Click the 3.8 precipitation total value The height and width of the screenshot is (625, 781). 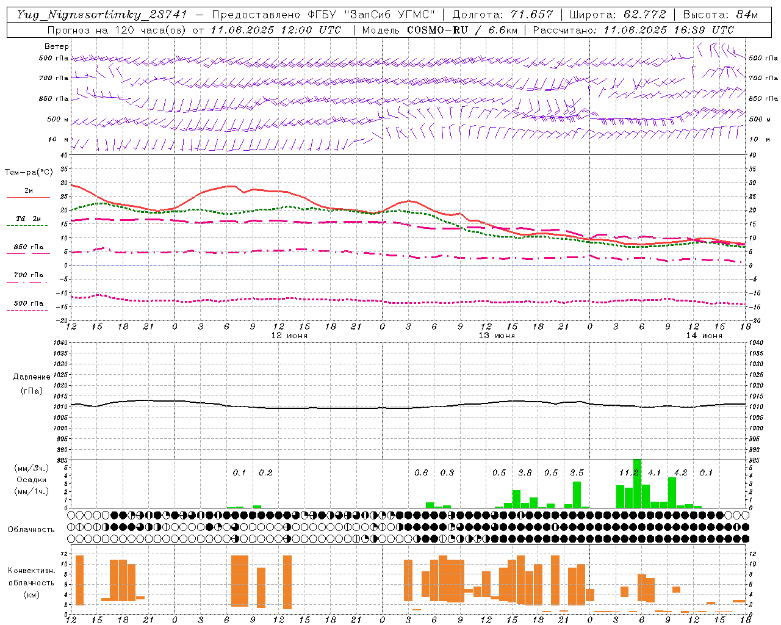(x=525, y=472)
